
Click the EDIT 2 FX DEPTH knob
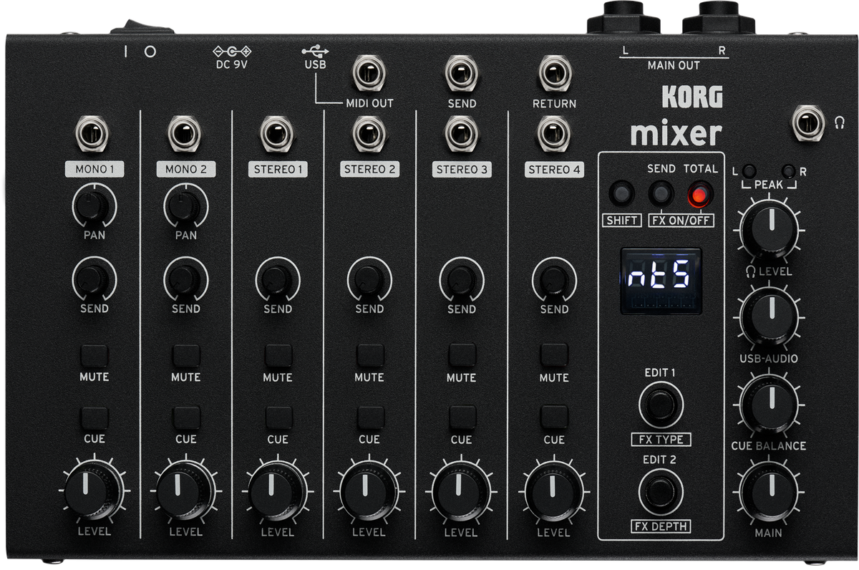[x=660, y=493]
